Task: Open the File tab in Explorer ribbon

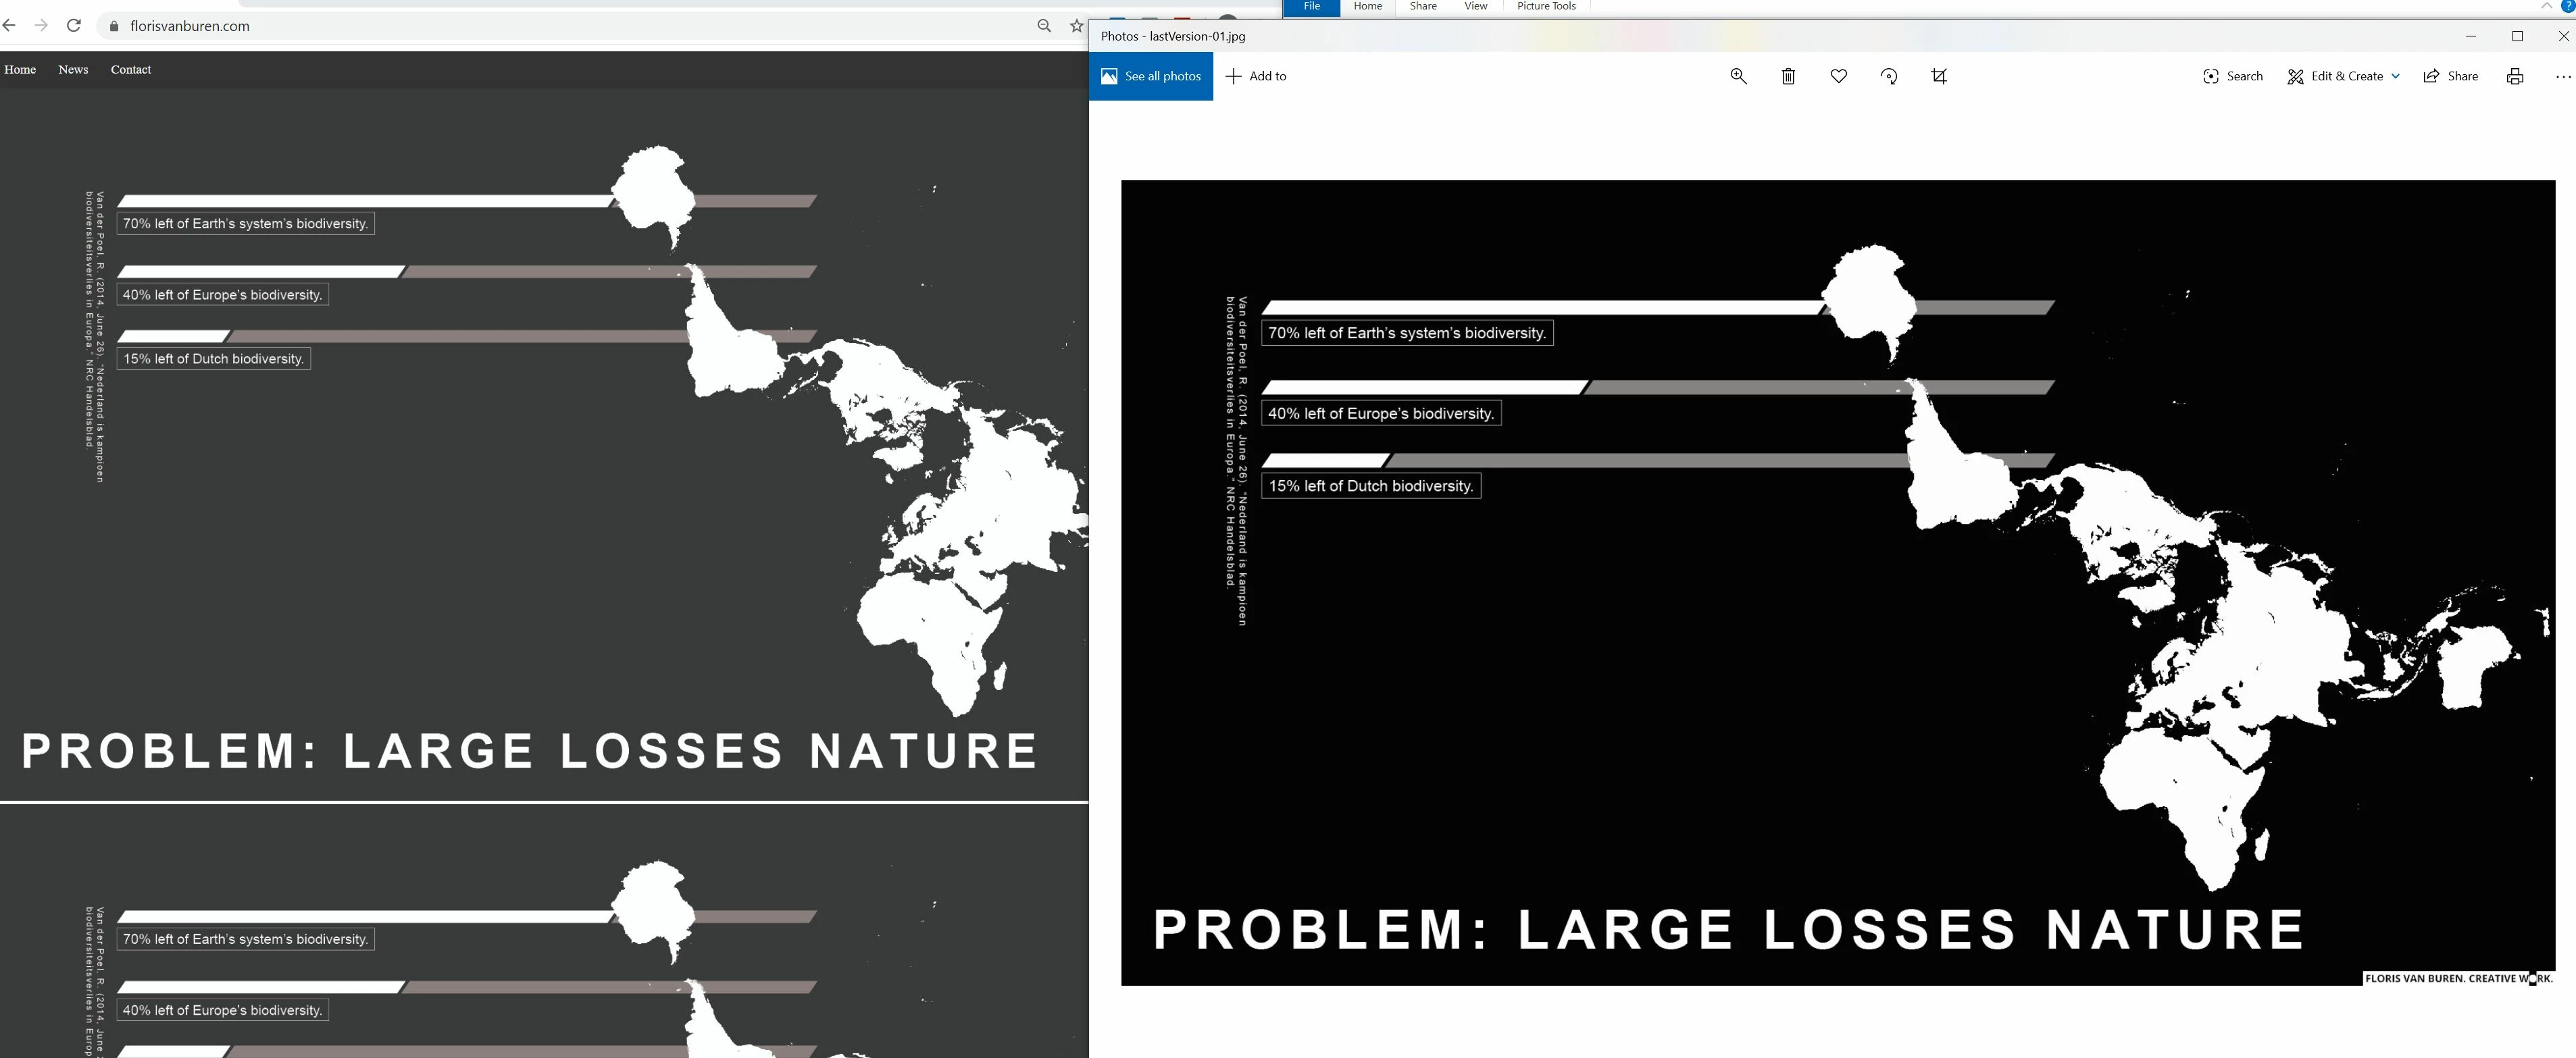Action: coord(1311,7)
